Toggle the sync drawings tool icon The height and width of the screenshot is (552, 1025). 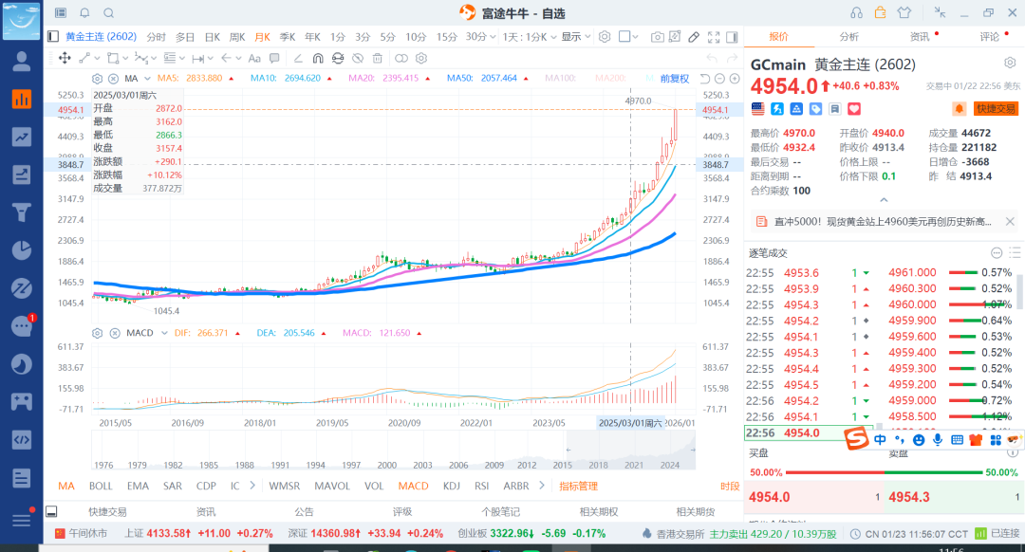pyautogui.click(x=337, y=58)
